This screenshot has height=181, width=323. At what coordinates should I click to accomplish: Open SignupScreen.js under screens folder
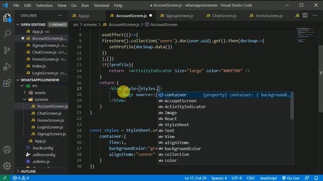tap(41, 134)
